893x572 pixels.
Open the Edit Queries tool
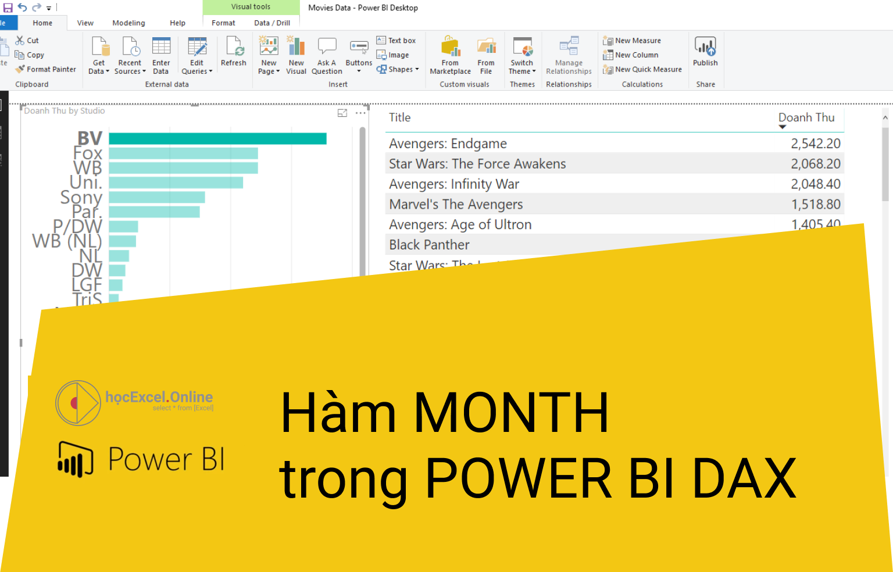(x=197, y=54)
